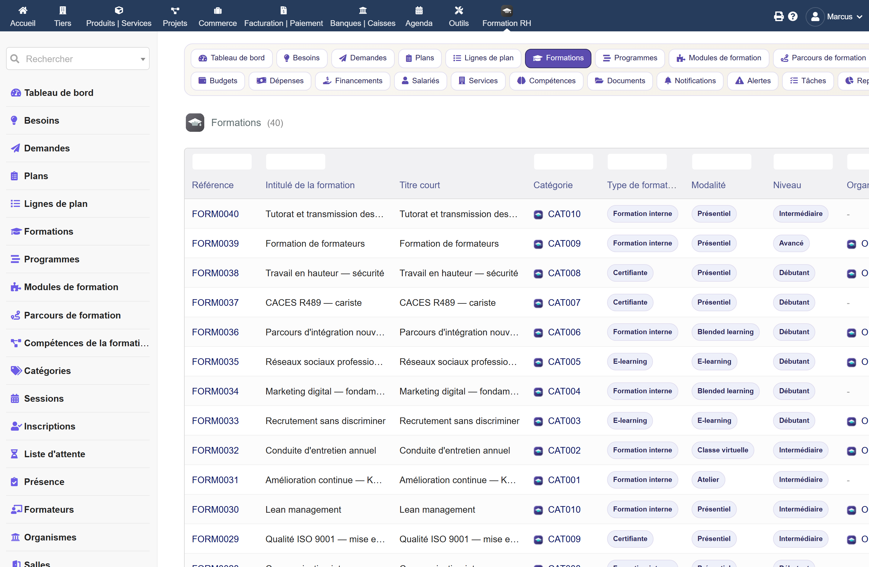Viewport: 869px width, 567px height.
Task: Open the Notifications tab
Action: coord(690,81)
